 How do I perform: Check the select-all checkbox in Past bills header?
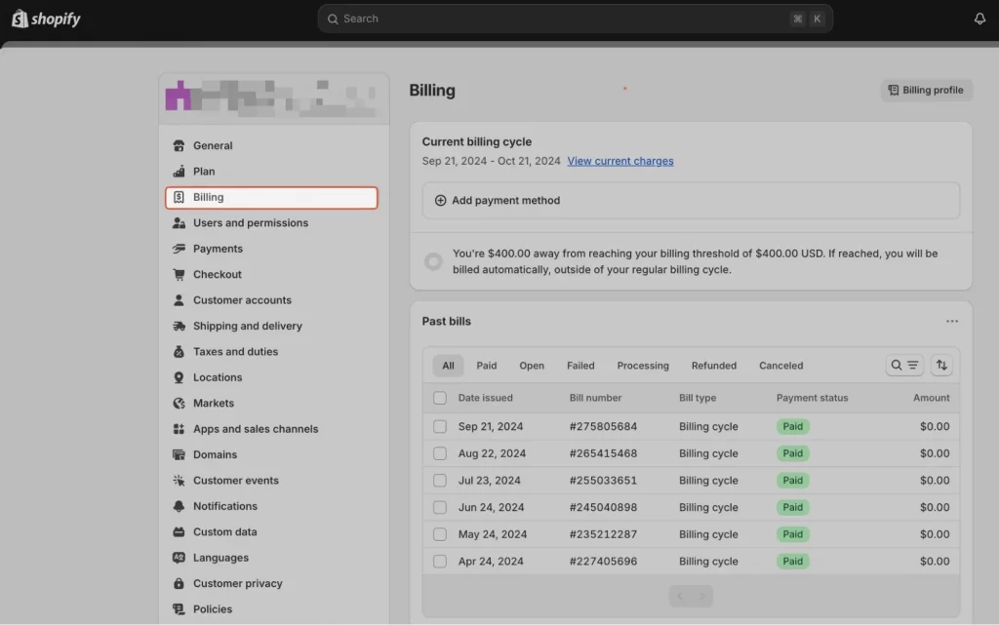tap(439, 398)
